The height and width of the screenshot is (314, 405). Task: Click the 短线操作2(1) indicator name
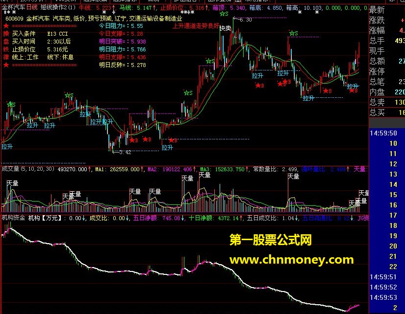tap(58, 7)
